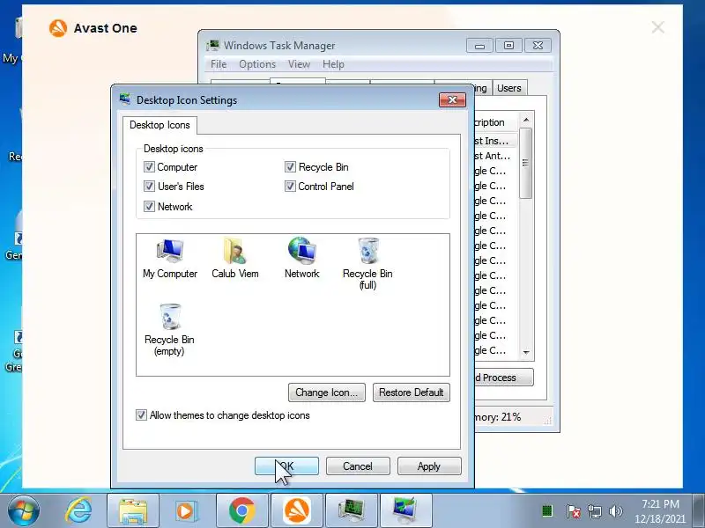Viewport: 705px width, 528px height.
Task: Open the Desktop Icons tab
Action: click(160, 125)
